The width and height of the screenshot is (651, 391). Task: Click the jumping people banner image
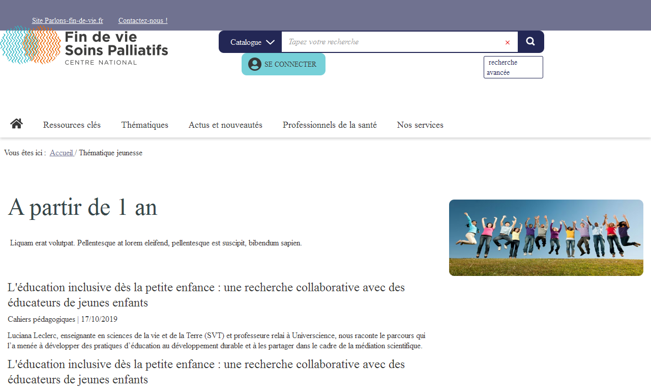[546, 238]
